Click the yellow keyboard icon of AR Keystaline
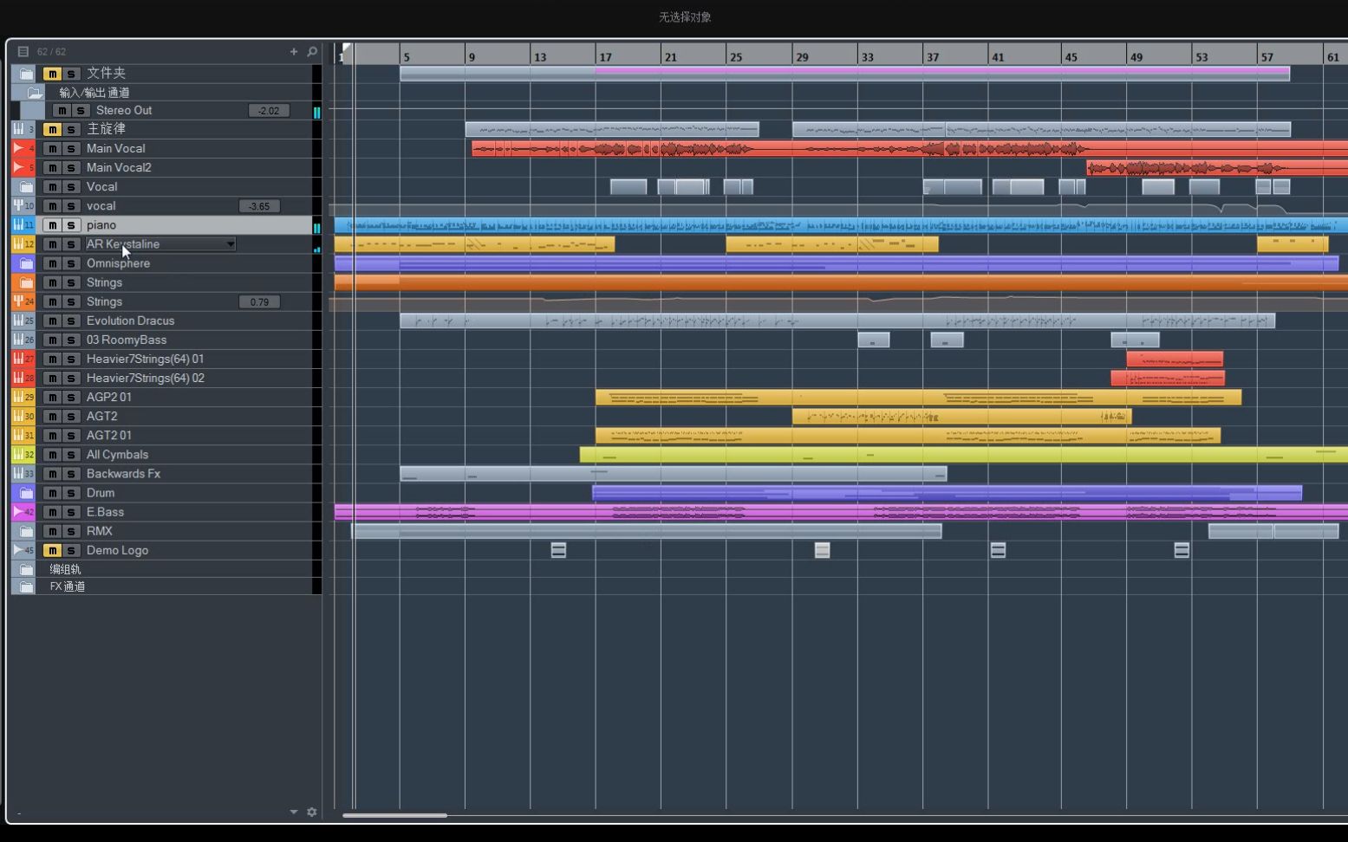 [x=18, y=243]
